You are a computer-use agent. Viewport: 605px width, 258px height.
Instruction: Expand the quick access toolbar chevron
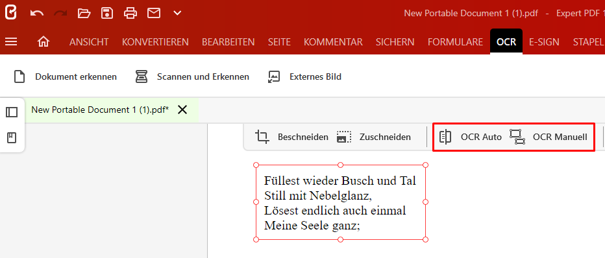click(x=177, y=14)
